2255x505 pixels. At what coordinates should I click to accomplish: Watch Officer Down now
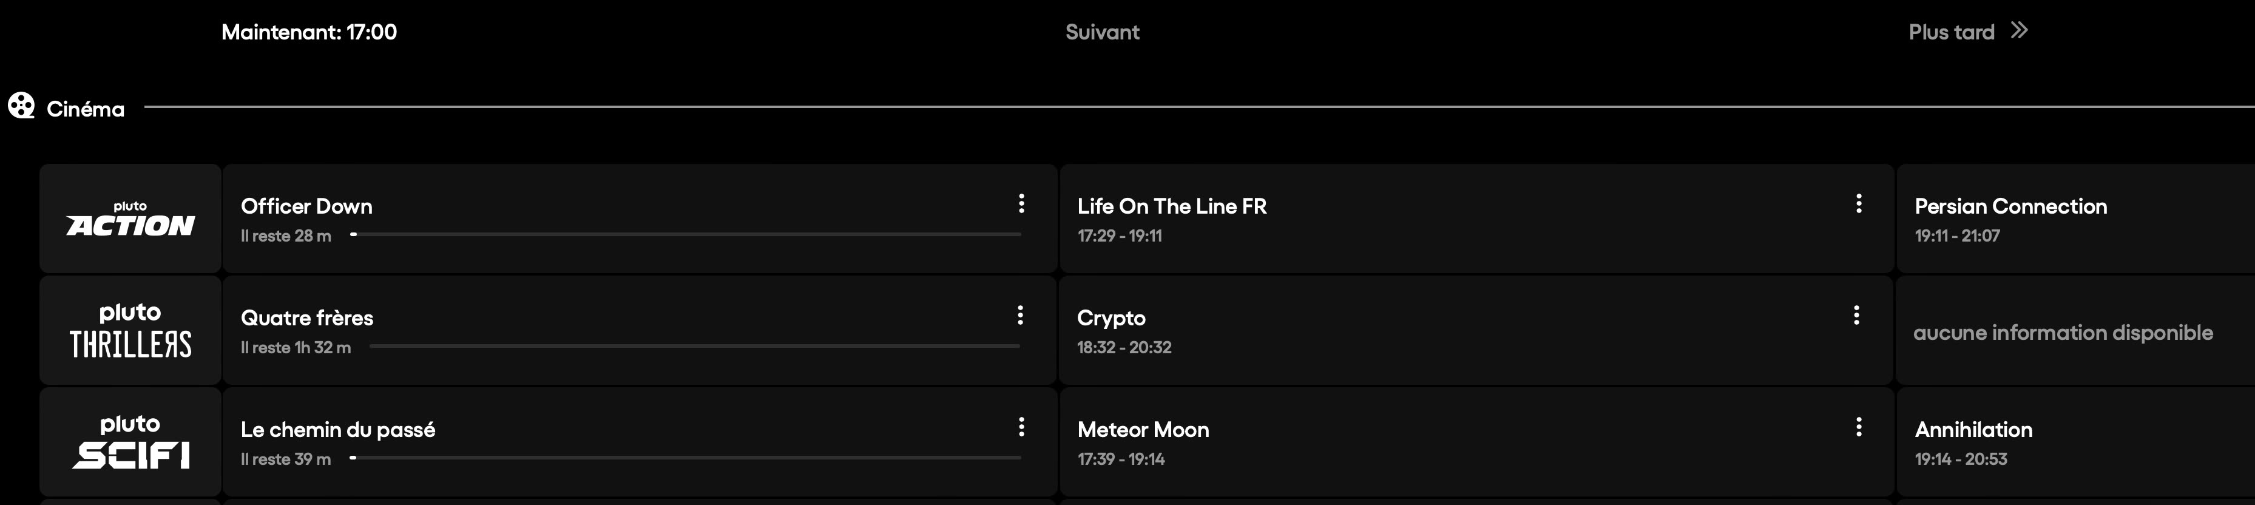[x=306, y=206]
